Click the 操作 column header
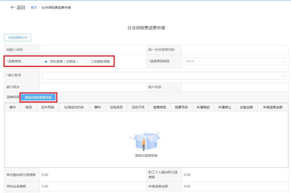This screenshot has width=291, height=193. tap(13, 107)
